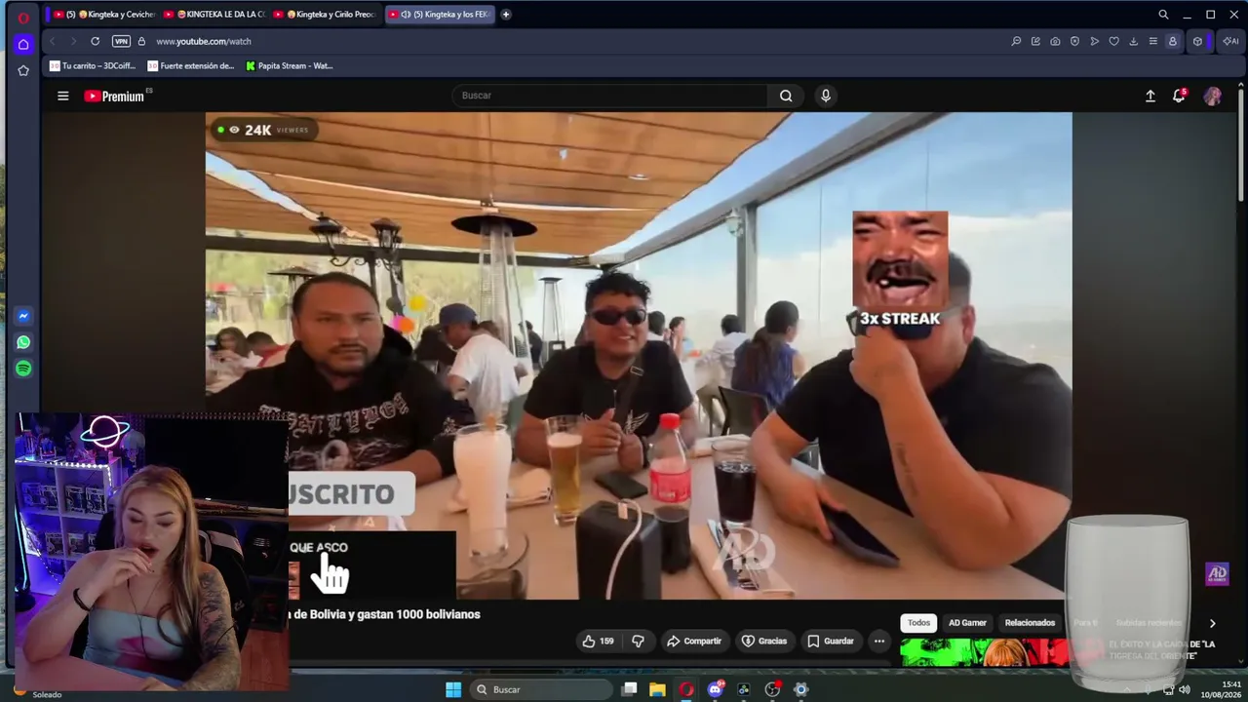
Task: Select the 'Relacionados' filter chip
Action: 1031,622
